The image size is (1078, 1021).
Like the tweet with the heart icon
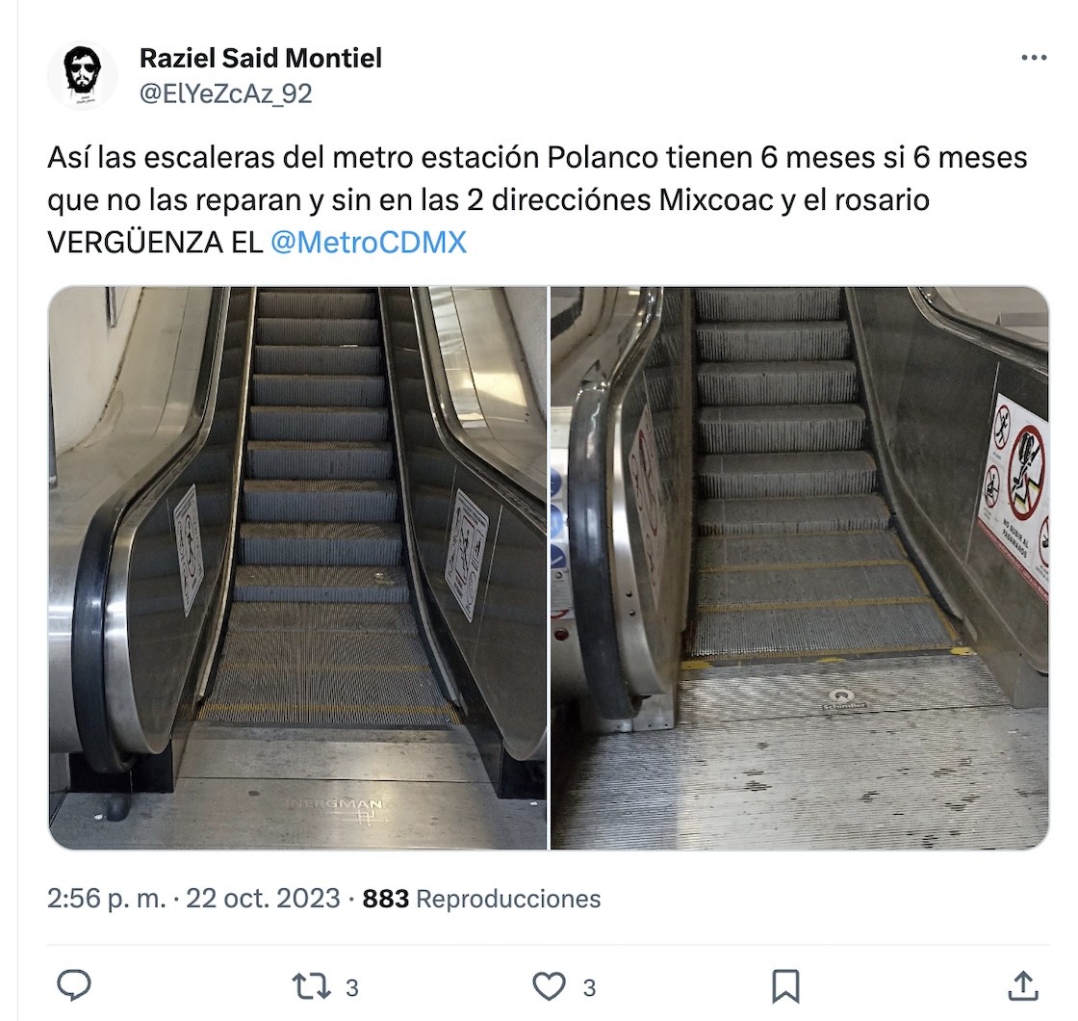coord(549,986)
